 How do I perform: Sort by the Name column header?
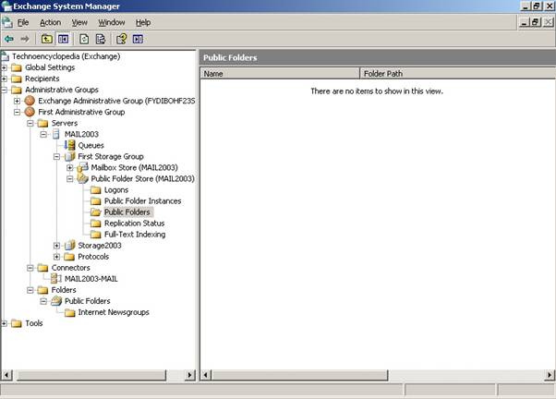(279, 73)
